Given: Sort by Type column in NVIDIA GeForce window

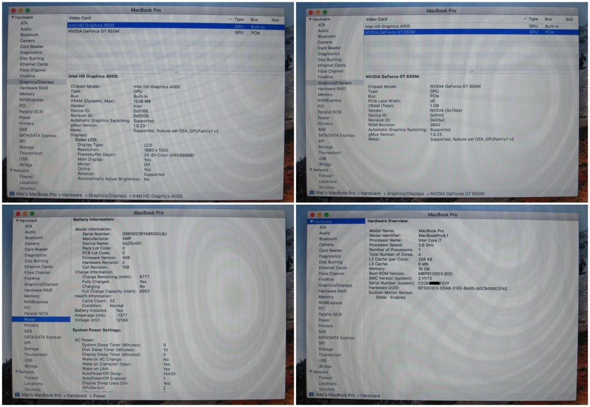Looking at the screenshot, I should click(533, 19).
